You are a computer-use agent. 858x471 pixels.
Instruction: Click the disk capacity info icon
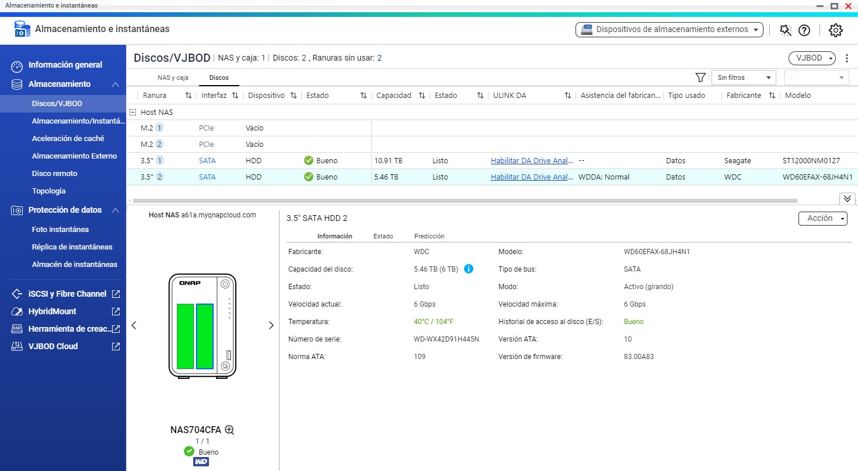pyautogui.click(x=468, y=269)
